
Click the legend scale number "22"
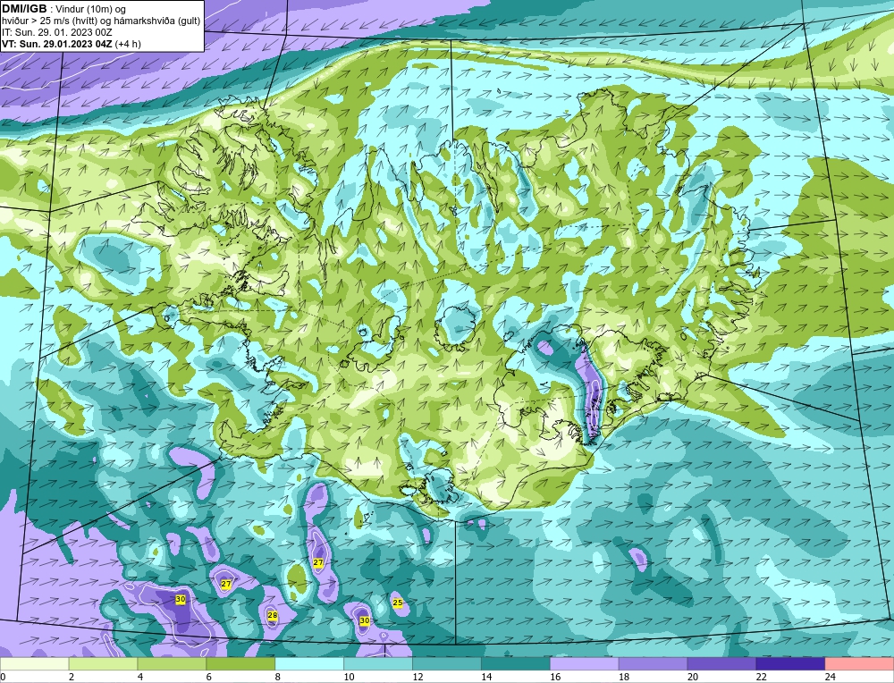tap(761, 677)
